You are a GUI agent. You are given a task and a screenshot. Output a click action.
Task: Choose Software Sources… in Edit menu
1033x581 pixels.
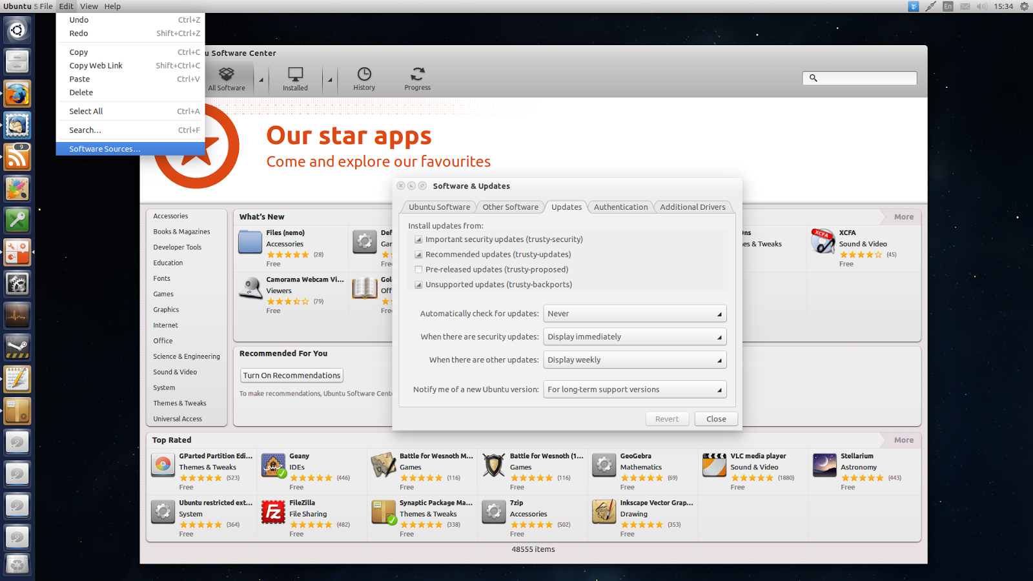click(130, 149)
